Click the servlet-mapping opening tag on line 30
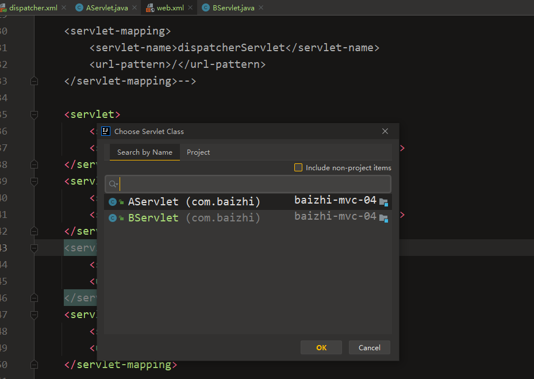Viewport: 534px width, 379px height. point(117,31)
